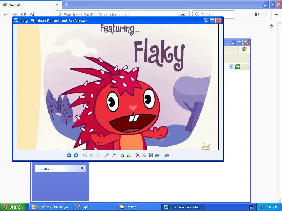Show image at Actual Size
The width and height of the screenshot is (282, 211).
[91, 156]
